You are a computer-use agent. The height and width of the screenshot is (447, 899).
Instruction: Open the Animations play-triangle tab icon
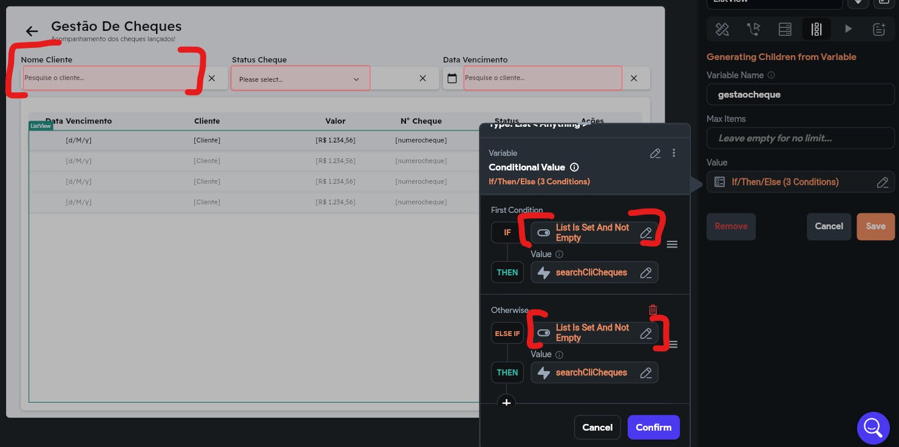pyautogui.click(x=848, y=29)
